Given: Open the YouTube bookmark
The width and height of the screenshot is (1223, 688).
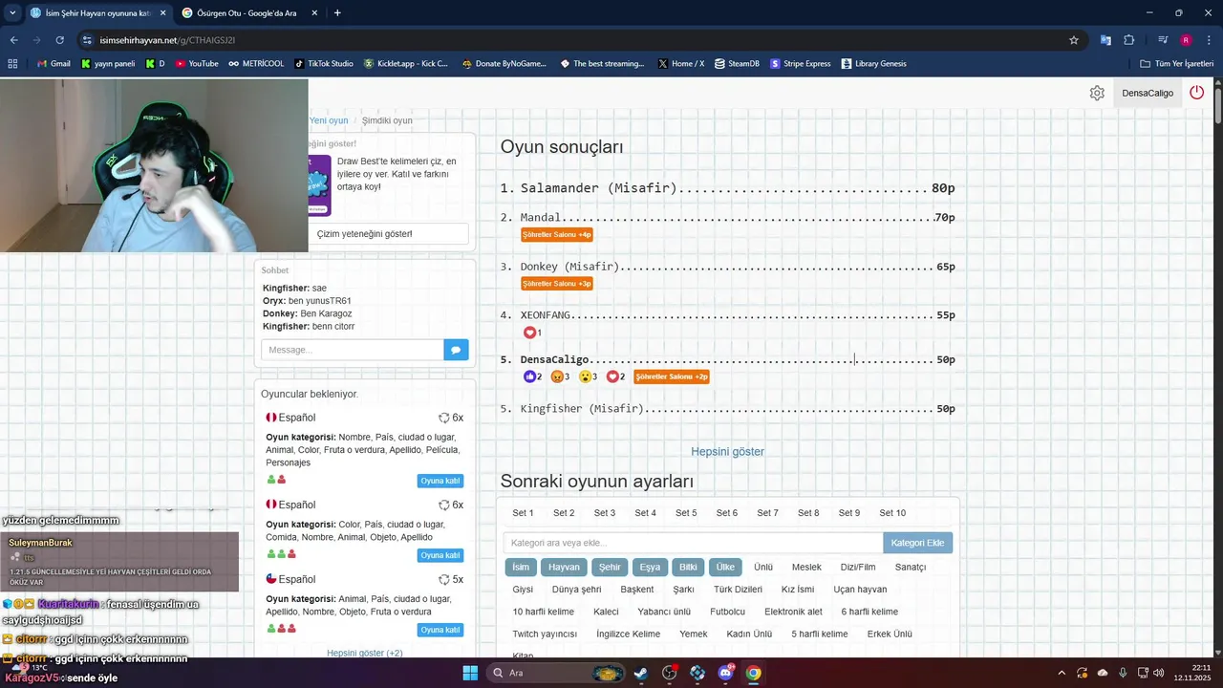Looking at the screenshot, I should point(197,64).
